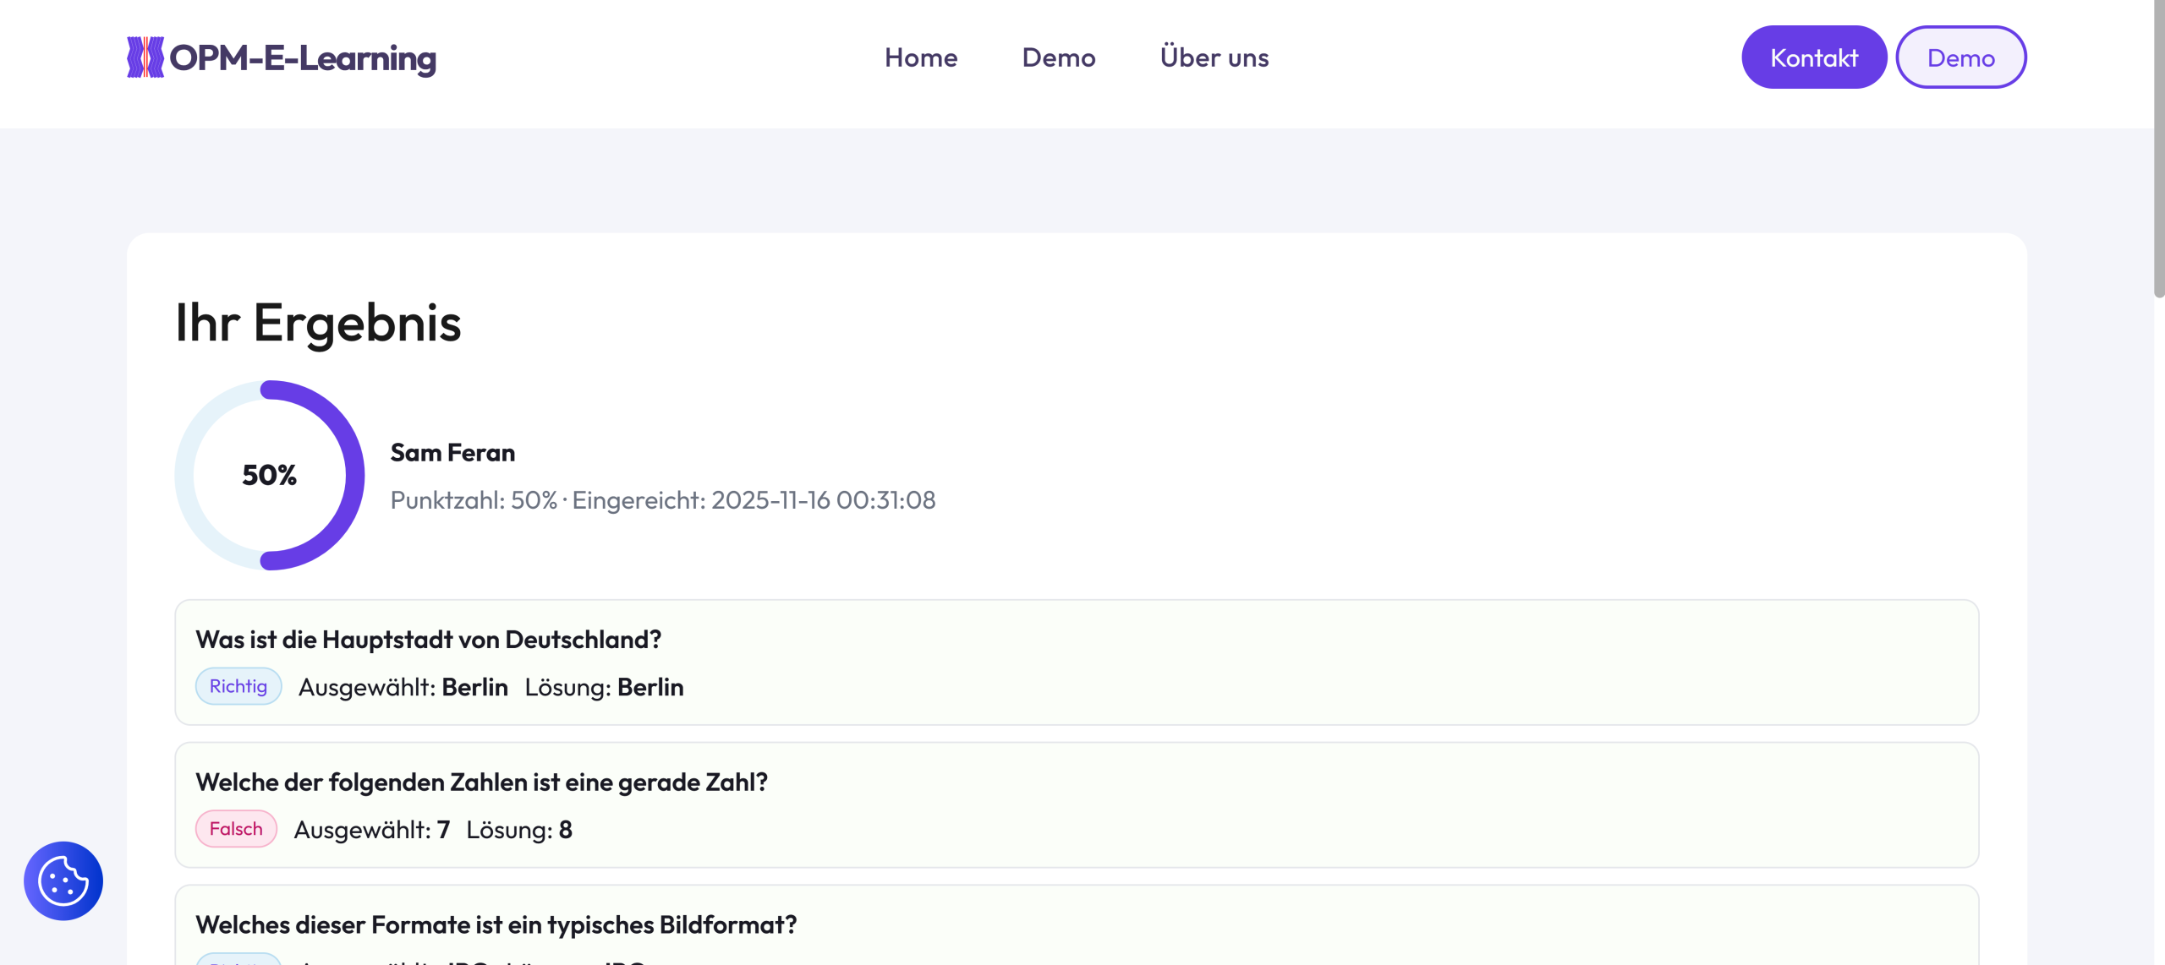Click the Ihr Ergebnis heading
This screenshot has height=965, width=2165.
(x=318, y=323)
